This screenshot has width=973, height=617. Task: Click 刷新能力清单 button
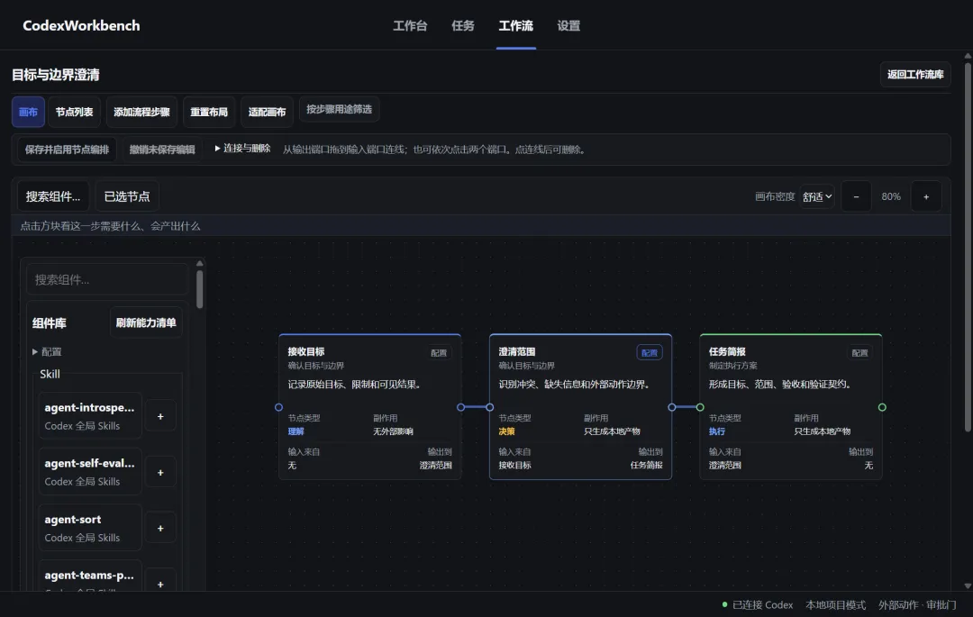pyautogui.click(x=146, y=322)
